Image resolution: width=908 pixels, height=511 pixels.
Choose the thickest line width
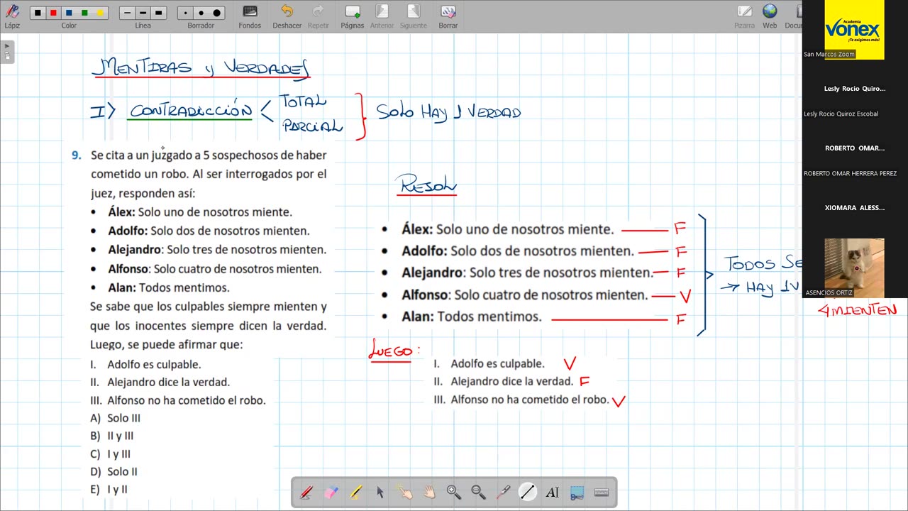158,13
